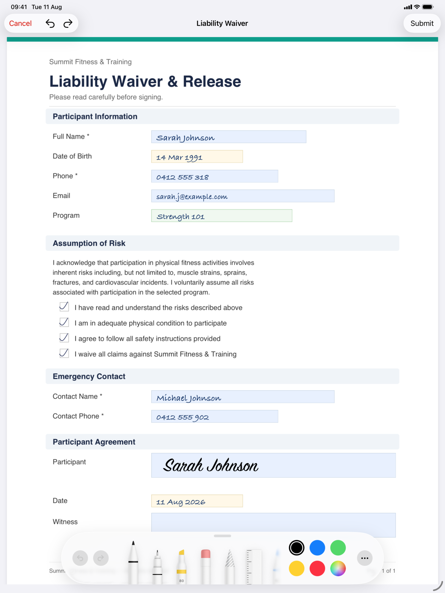Tap the Program field 'Strength 101'
445x593 pixels.
[222, 216]
